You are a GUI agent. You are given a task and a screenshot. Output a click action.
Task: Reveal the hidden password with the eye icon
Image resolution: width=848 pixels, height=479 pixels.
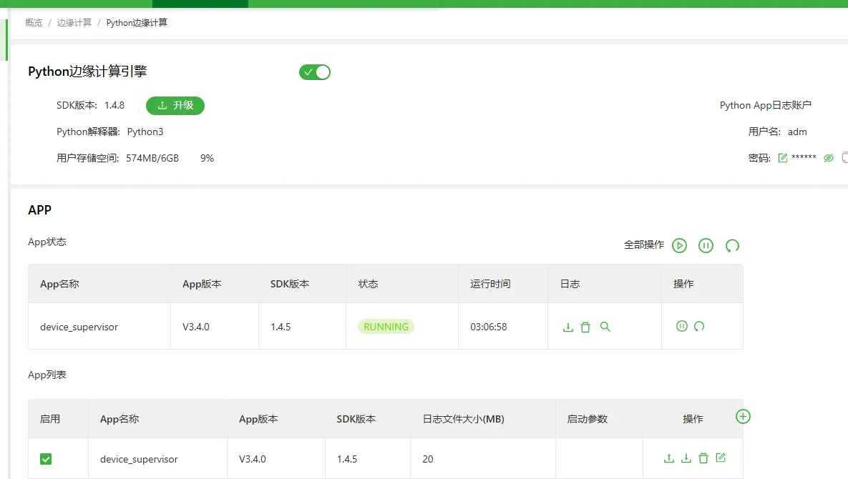coord(829,158)
